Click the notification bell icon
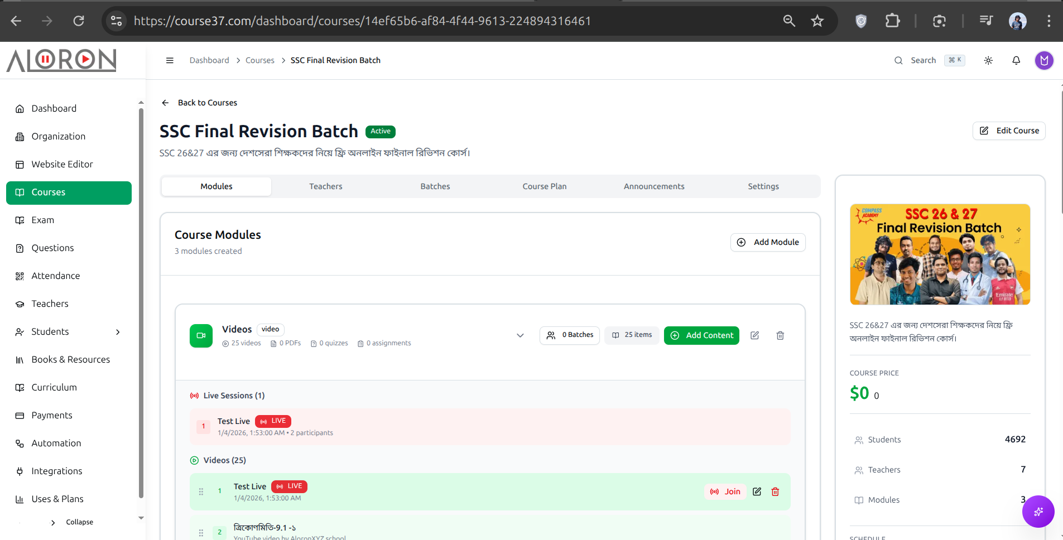1063x540 pixels. click(x=1016, y=60)
